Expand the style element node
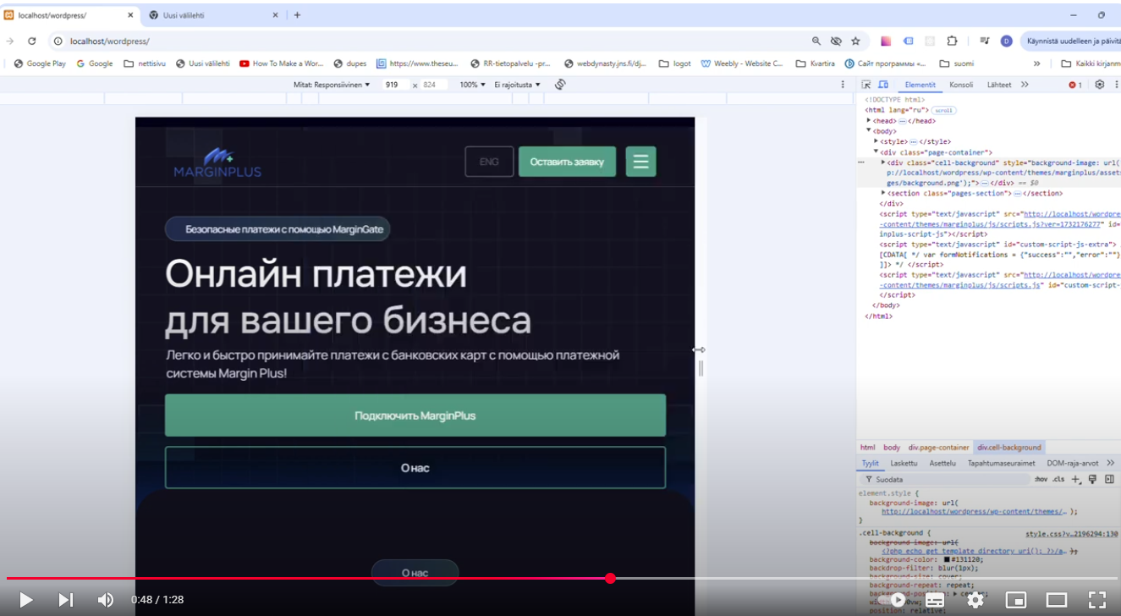 [x=876, y=141]
